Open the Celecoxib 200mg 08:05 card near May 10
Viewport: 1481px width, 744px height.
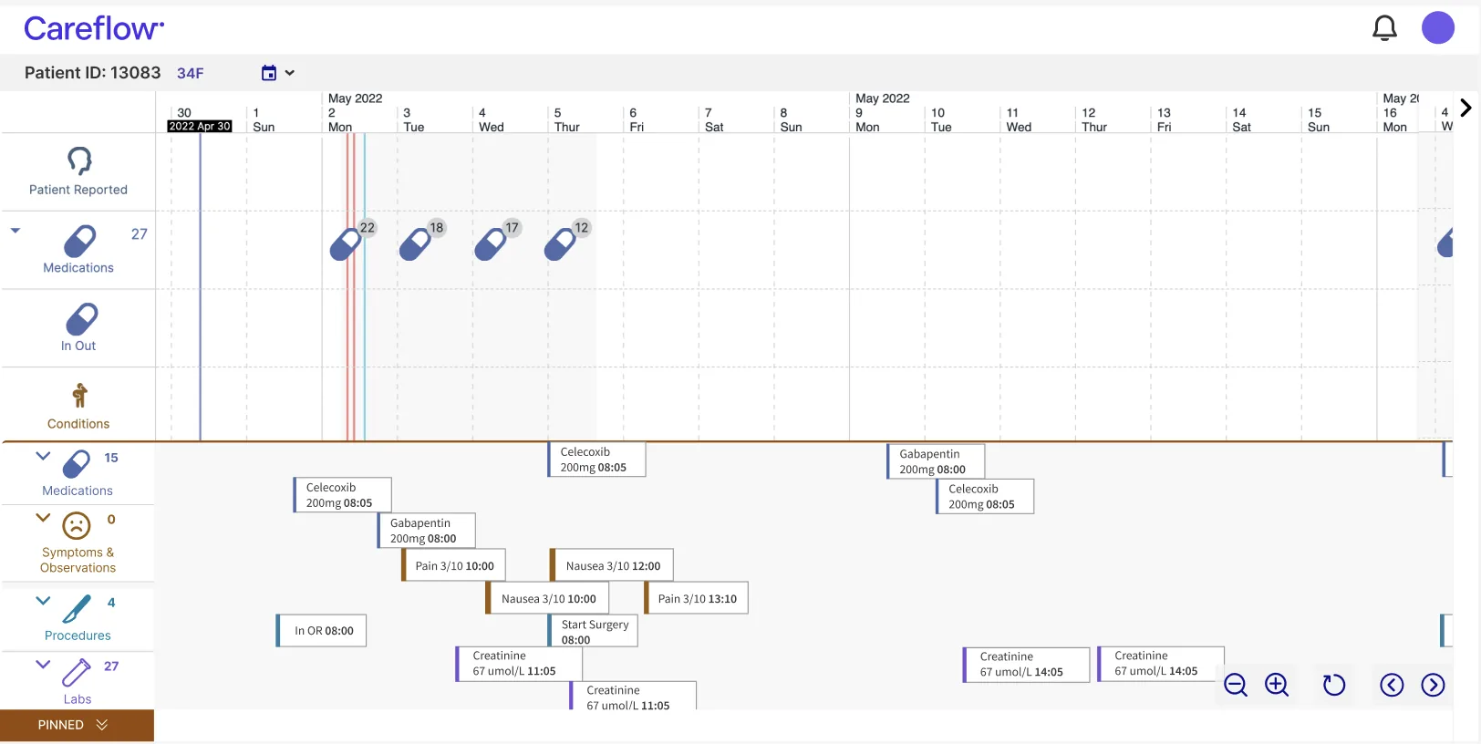click(x=985, y=496)
